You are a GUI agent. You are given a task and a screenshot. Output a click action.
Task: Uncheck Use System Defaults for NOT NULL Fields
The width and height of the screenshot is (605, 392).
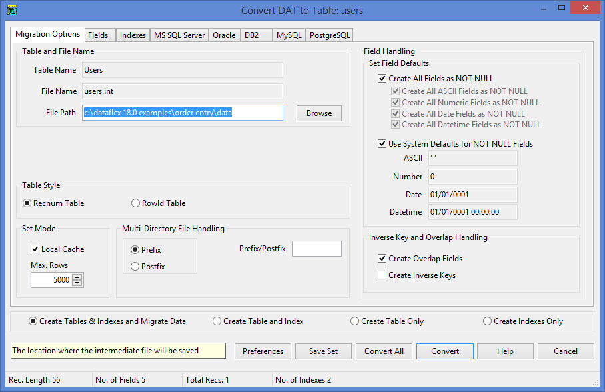[382, 144]
